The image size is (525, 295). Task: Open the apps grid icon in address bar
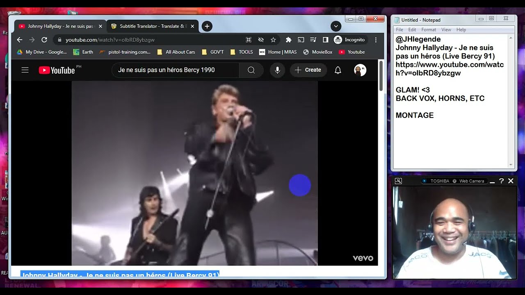pos(249,40)
